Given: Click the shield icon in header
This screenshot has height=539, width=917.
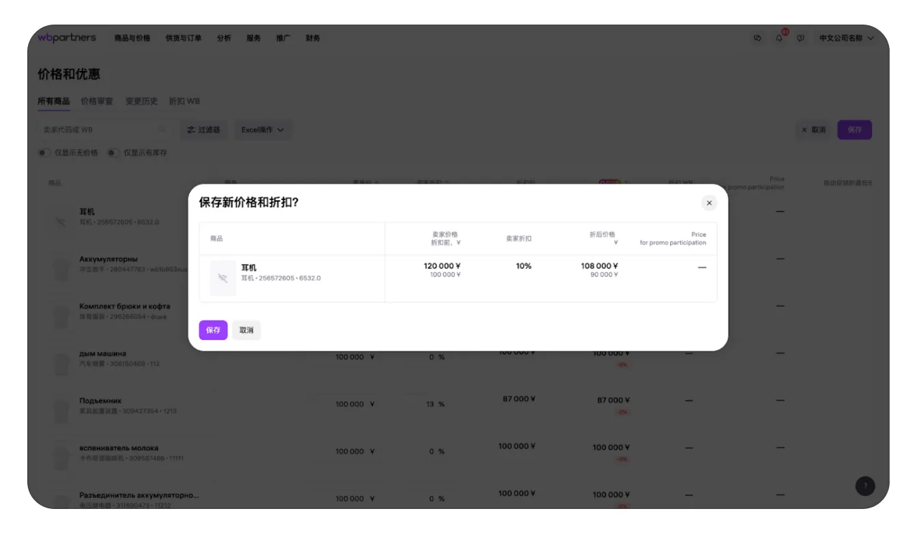Looking at the screenshot, I should pos(800,38).
